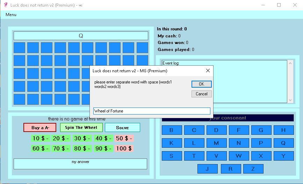
Task: Click the my answer input box
Action: point(80,164)
